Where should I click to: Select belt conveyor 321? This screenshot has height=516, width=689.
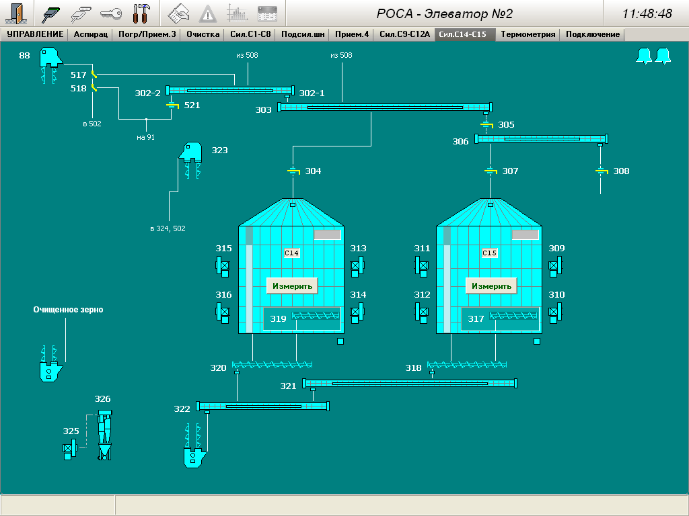tap(410, 384)
